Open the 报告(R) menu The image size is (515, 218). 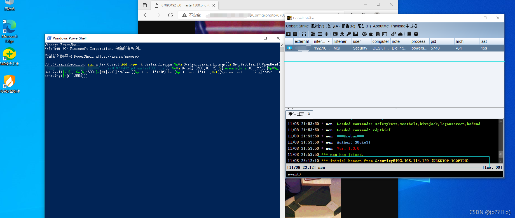pyautogui.click(x=348, y=26)
